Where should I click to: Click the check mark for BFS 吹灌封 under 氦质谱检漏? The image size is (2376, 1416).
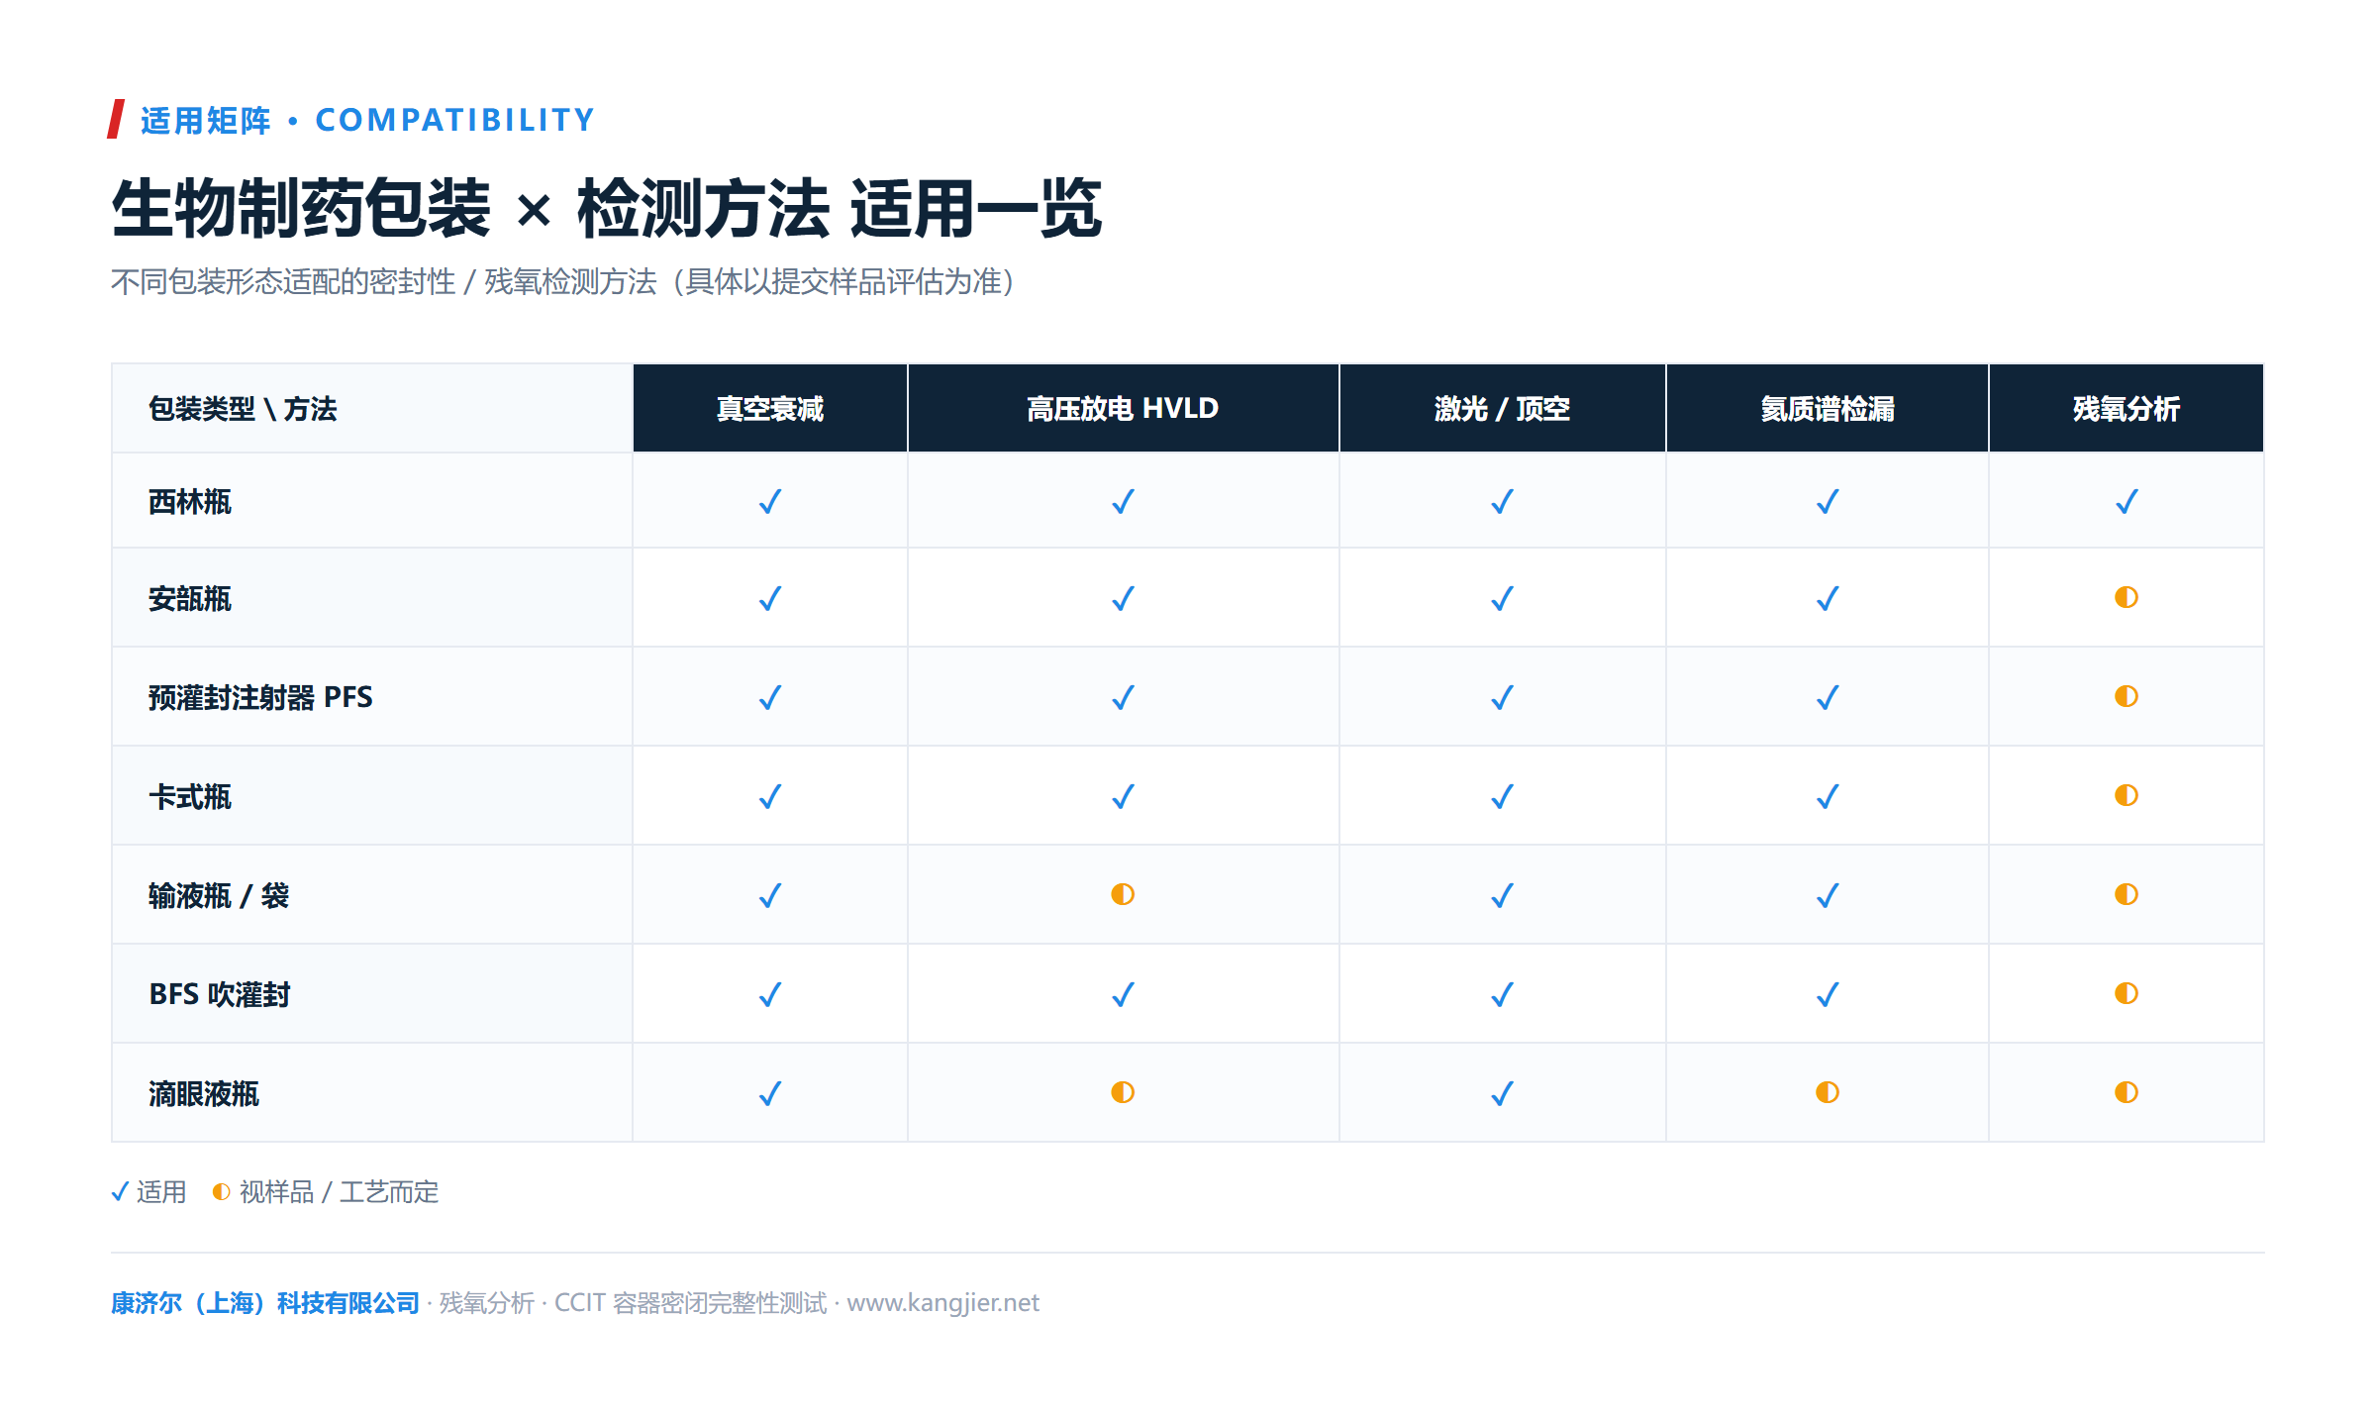(x=1827, y=994)
